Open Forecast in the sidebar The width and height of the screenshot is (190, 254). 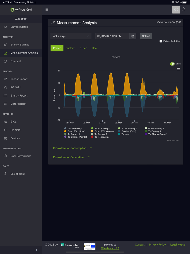[21, 61]
